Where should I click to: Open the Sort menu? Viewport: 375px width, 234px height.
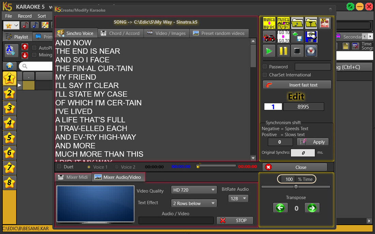tap(42, 16)
